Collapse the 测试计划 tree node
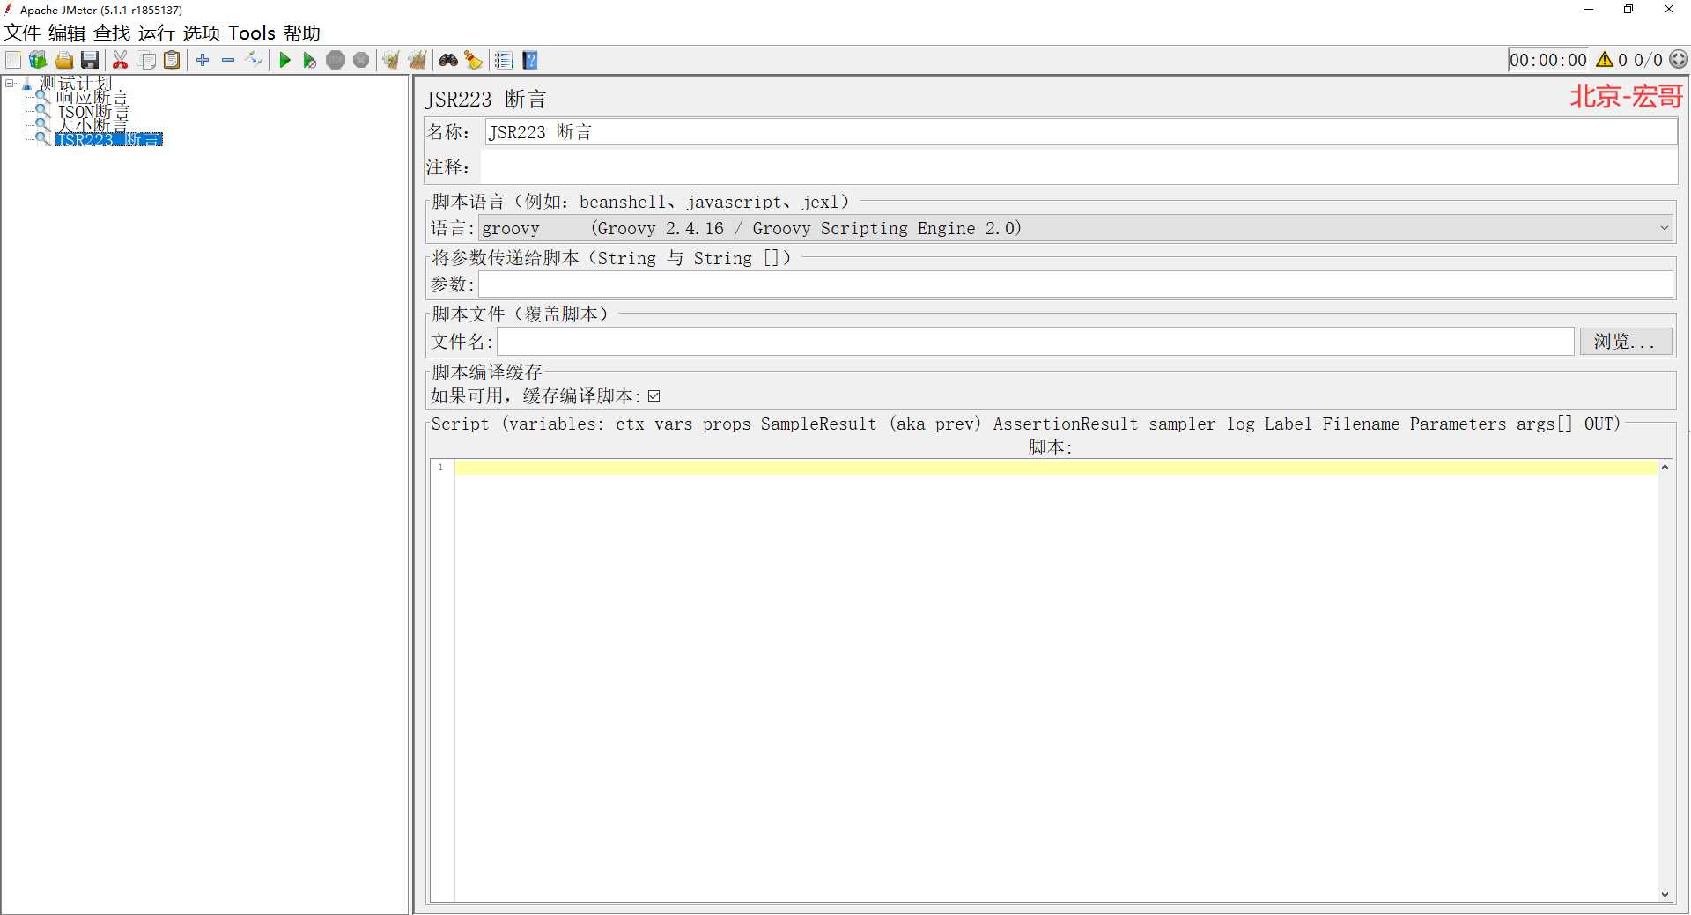 point(10,84)
